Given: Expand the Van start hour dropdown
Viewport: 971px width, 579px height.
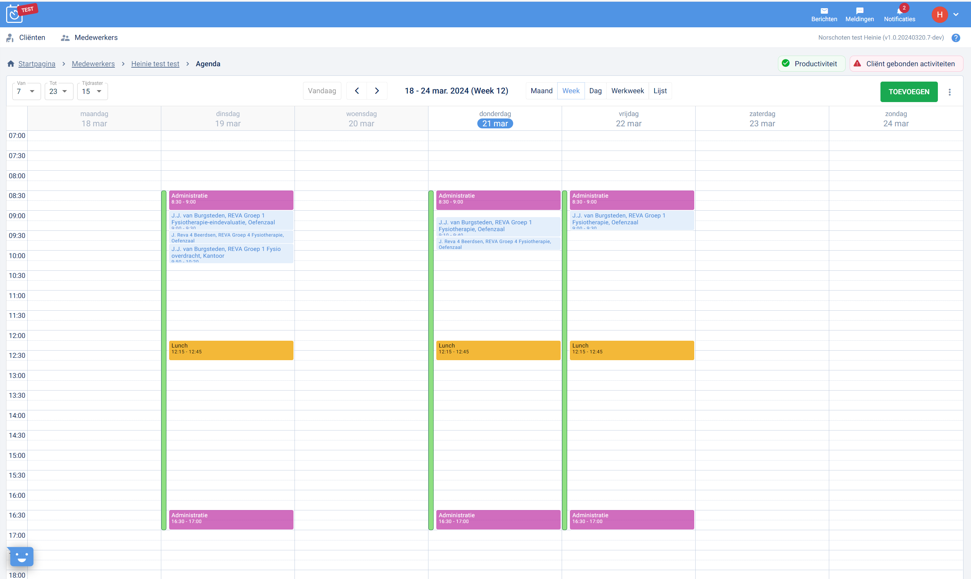Looking at the screenshot, I should (x=26, y=91).
